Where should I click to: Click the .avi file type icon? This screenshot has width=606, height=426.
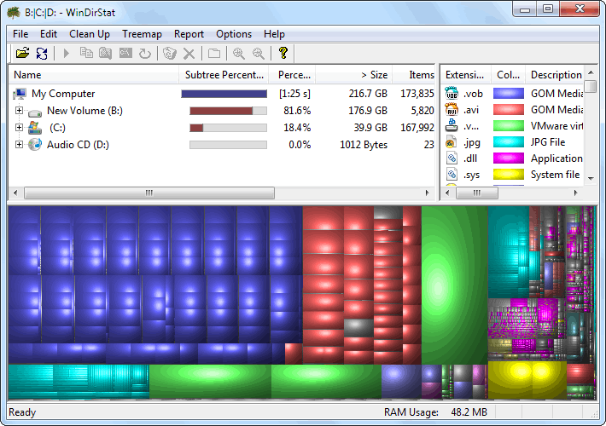(451, 110)
